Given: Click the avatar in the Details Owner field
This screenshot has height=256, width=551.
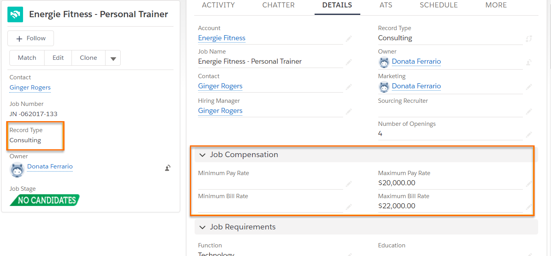Looking at the screenshot, I should click(384, 62).
